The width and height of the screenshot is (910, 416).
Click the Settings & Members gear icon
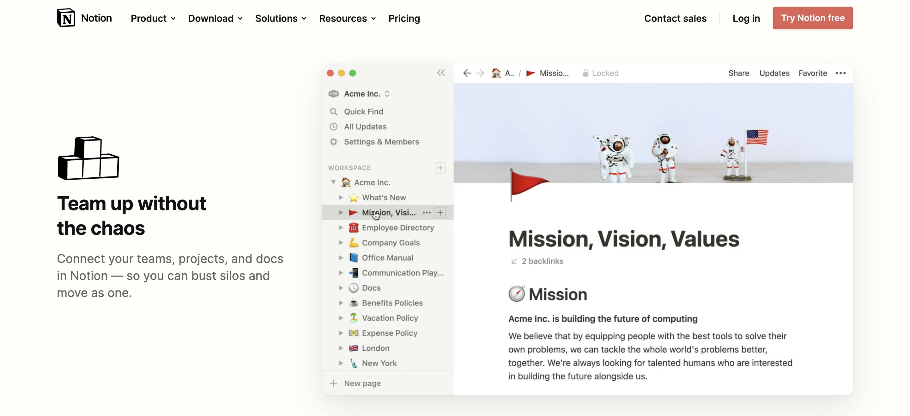[333, 141]
